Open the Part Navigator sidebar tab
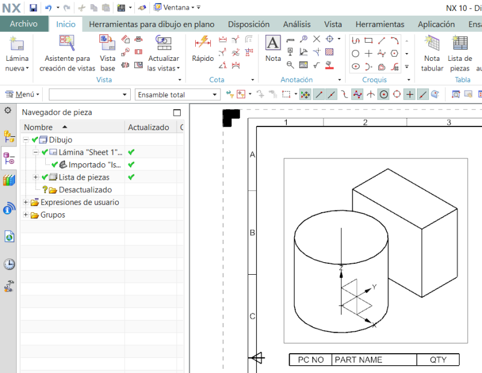This screenshot has height=373, width=482. pos(9,158)
